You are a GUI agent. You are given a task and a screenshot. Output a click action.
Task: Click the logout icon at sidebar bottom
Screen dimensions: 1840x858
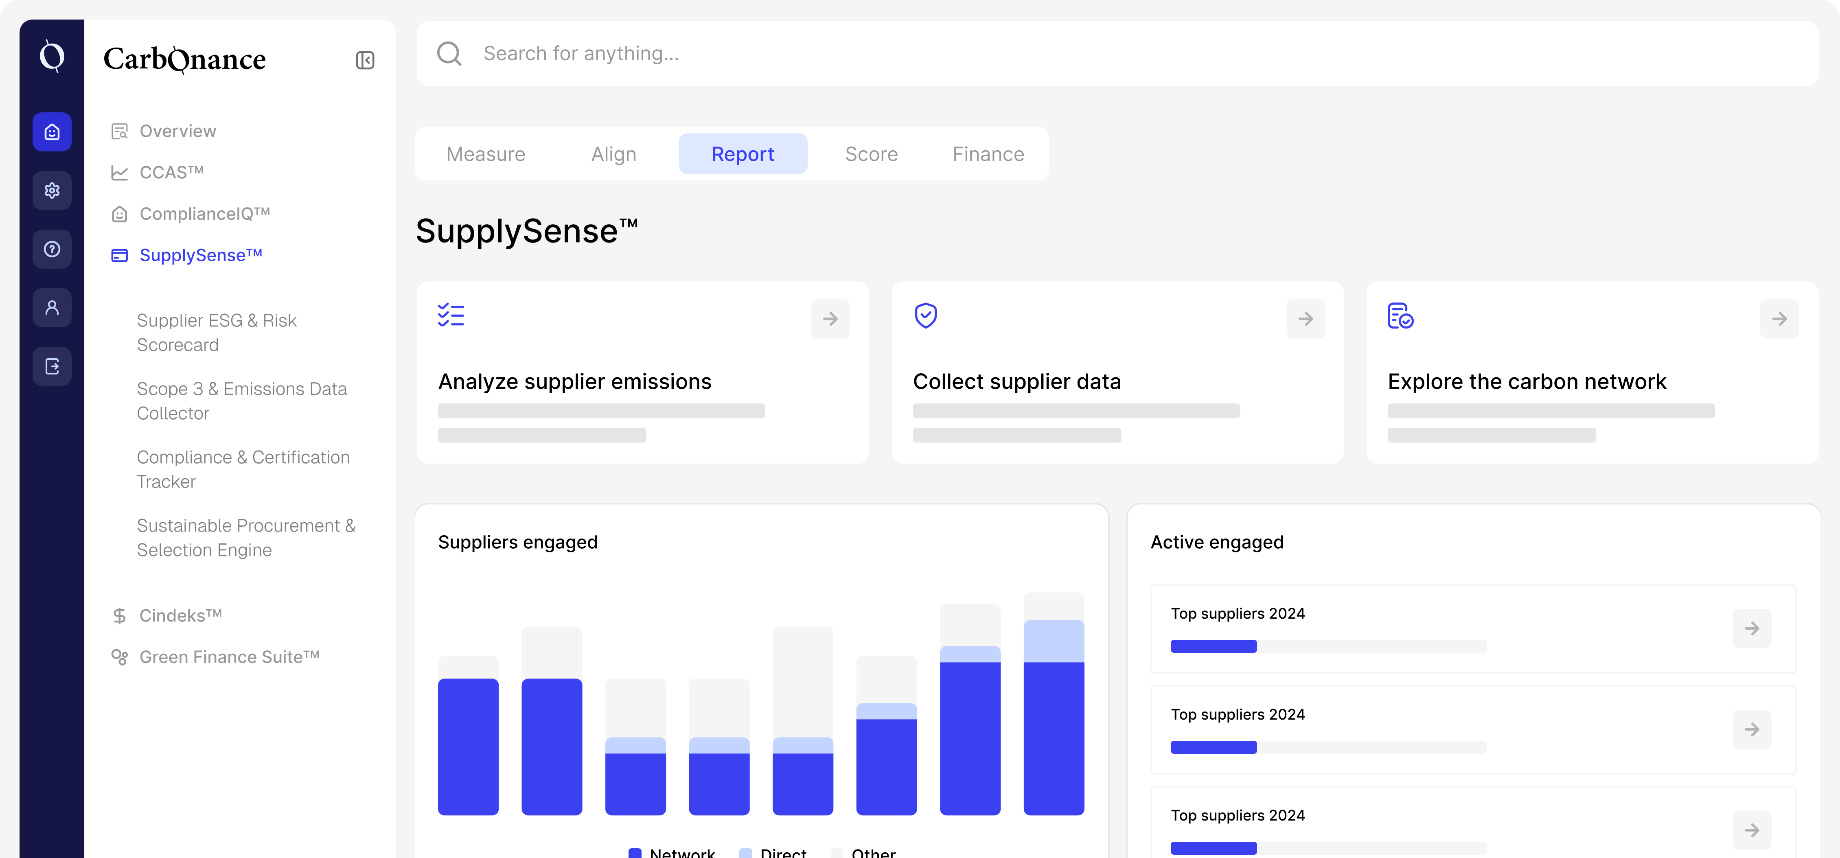(52, 366)
